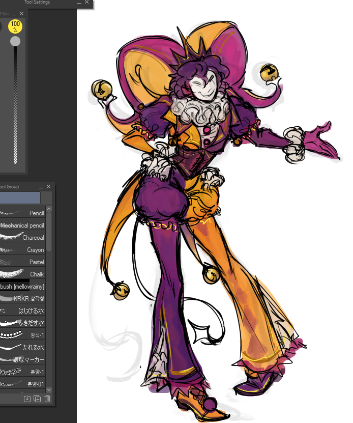Select the bush [mellowrainy] brush
Image resolution: width=353 pixels, height=423 pixels.
(x=22, y=286)
